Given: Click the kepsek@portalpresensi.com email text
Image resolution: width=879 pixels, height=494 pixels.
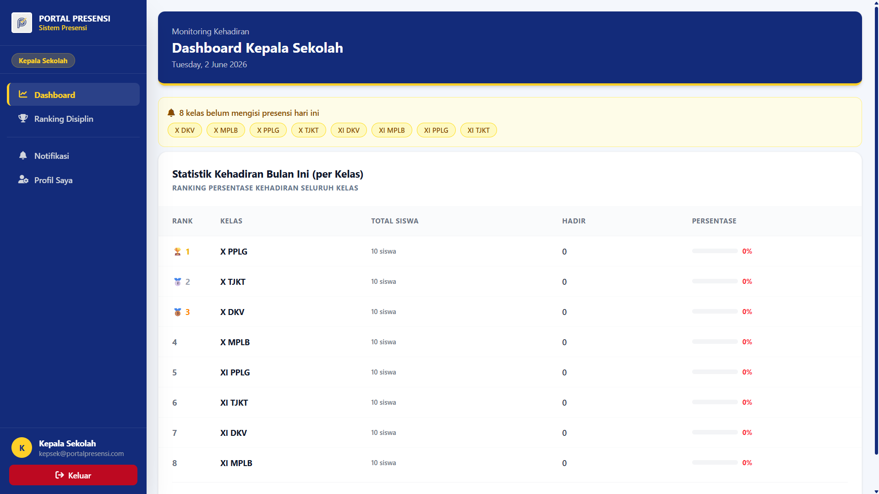Looking at the screenshot, I should (x=81, y=453).
